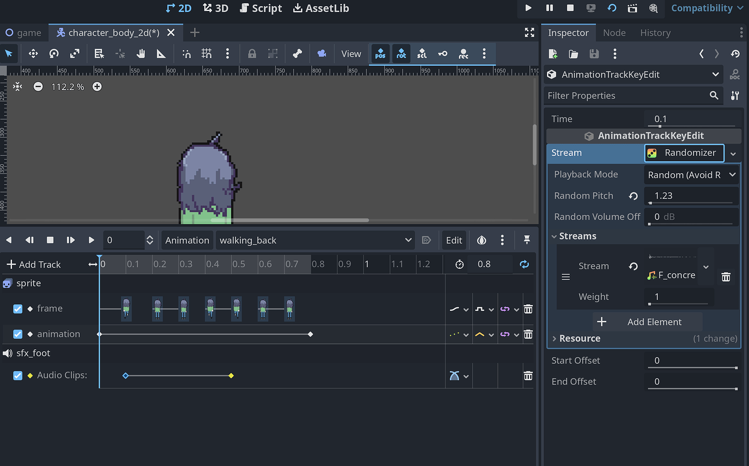749x466 pixels.
Task: Open the Playback Mode dropdown
Action: tap(691, 174)
